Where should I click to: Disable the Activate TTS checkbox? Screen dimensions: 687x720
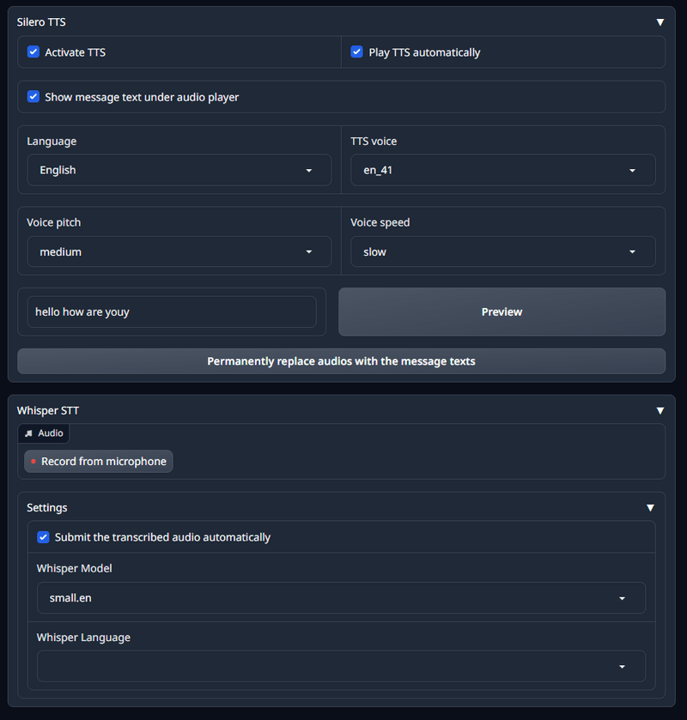[x=33, y=51]
